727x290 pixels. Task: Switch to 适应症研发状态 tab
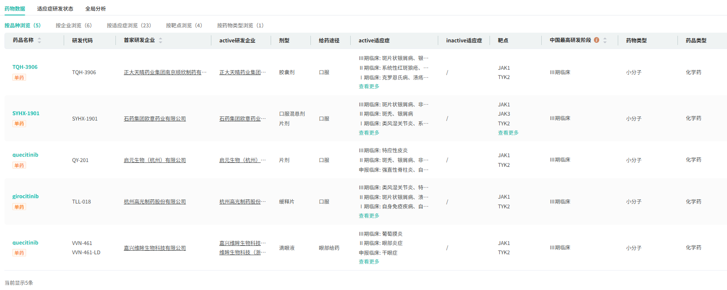coord(55,9)
